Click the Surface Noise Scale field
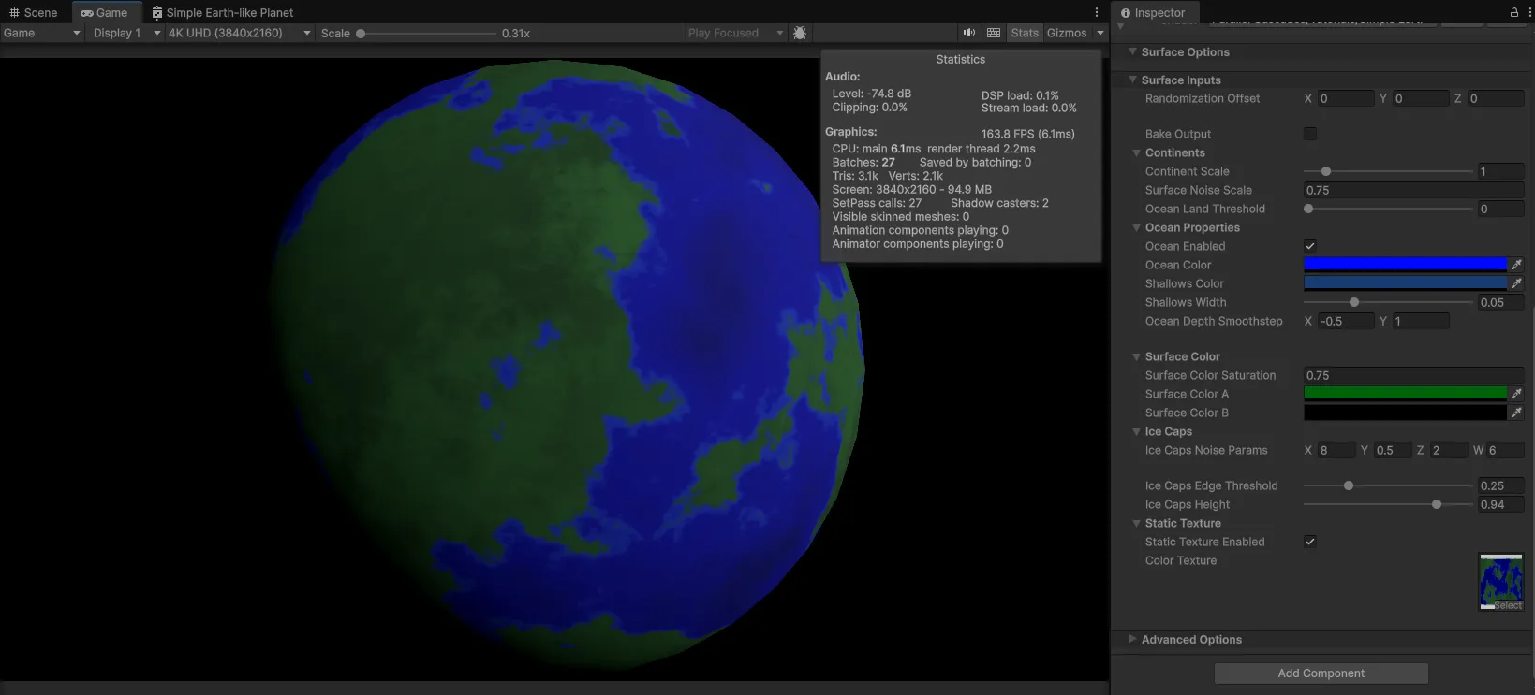Viewport: 1535px width, 695px height. pos(1414,190)
